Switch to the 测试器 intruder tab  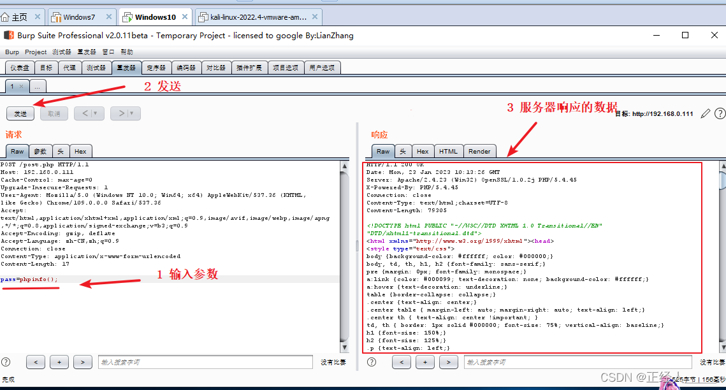[x=96, y=68]
